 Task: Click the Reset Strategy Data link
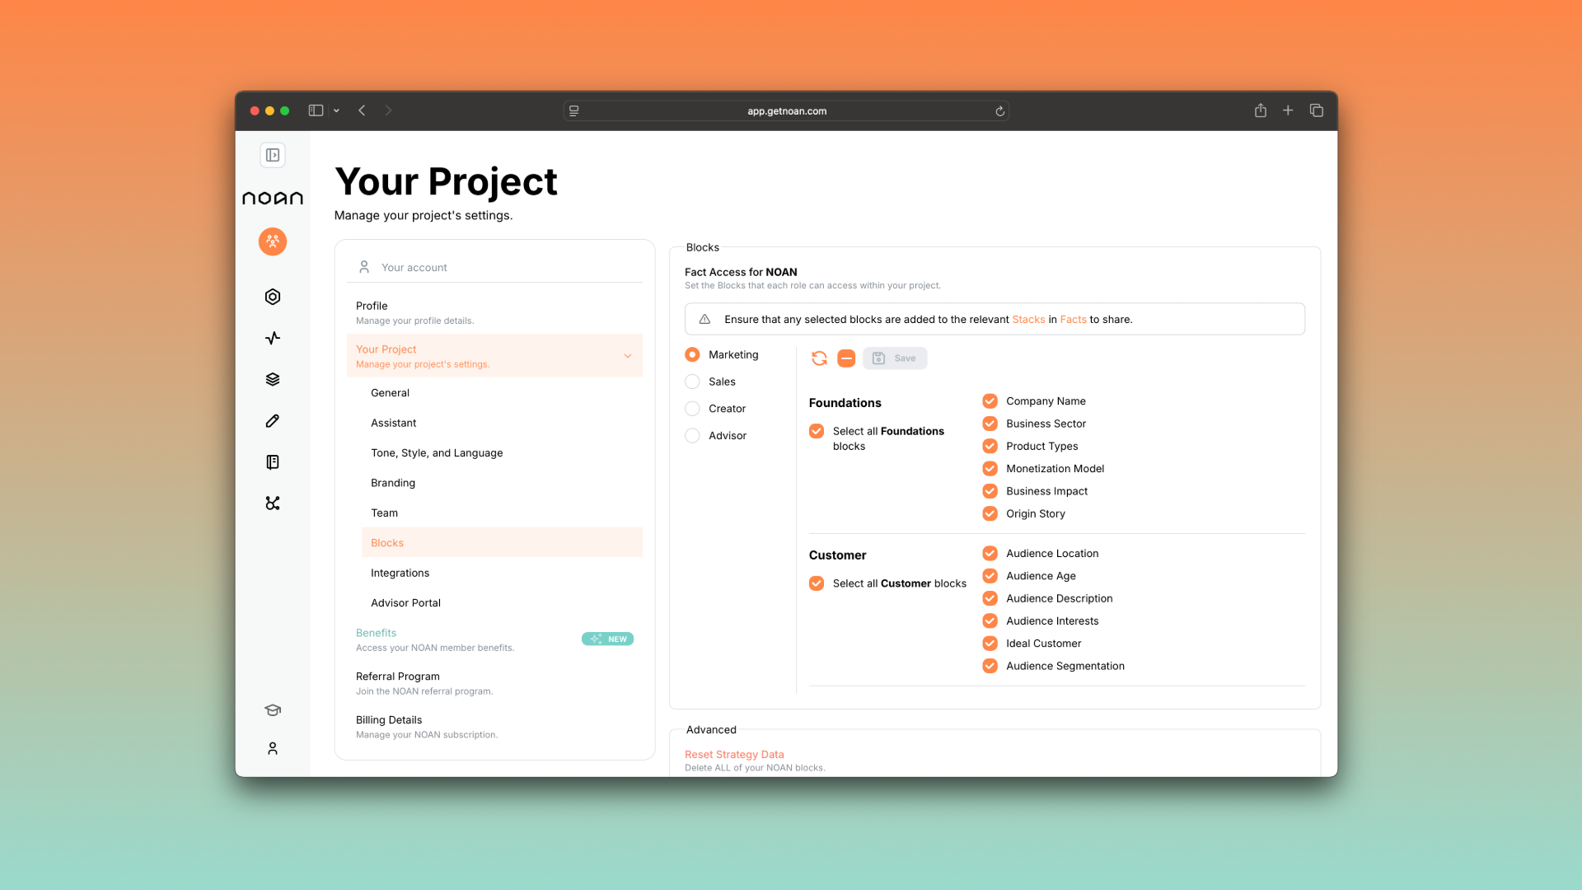734,754
